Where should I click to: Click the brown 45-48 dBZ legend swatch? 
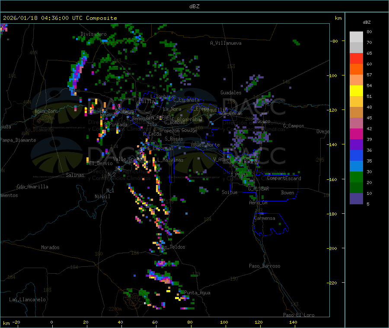pyautogui.click(x=356, y=112)
